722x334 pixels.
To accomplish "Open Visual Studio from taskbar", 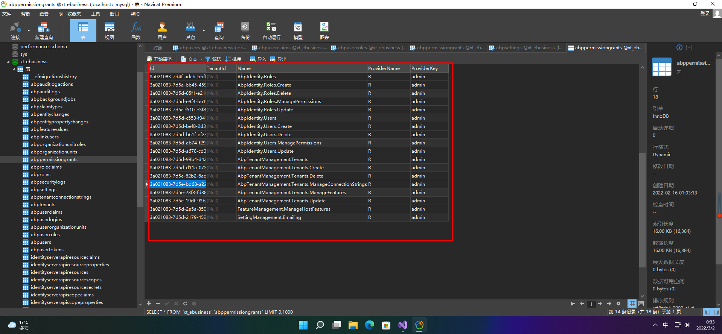I will pos(402,325).
